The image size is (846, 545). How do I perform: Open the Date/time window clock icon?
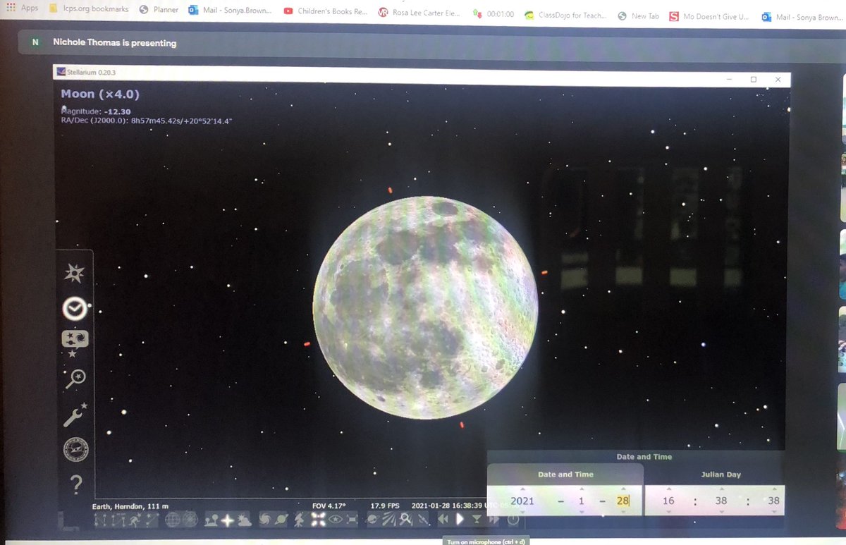click(75, 308)
